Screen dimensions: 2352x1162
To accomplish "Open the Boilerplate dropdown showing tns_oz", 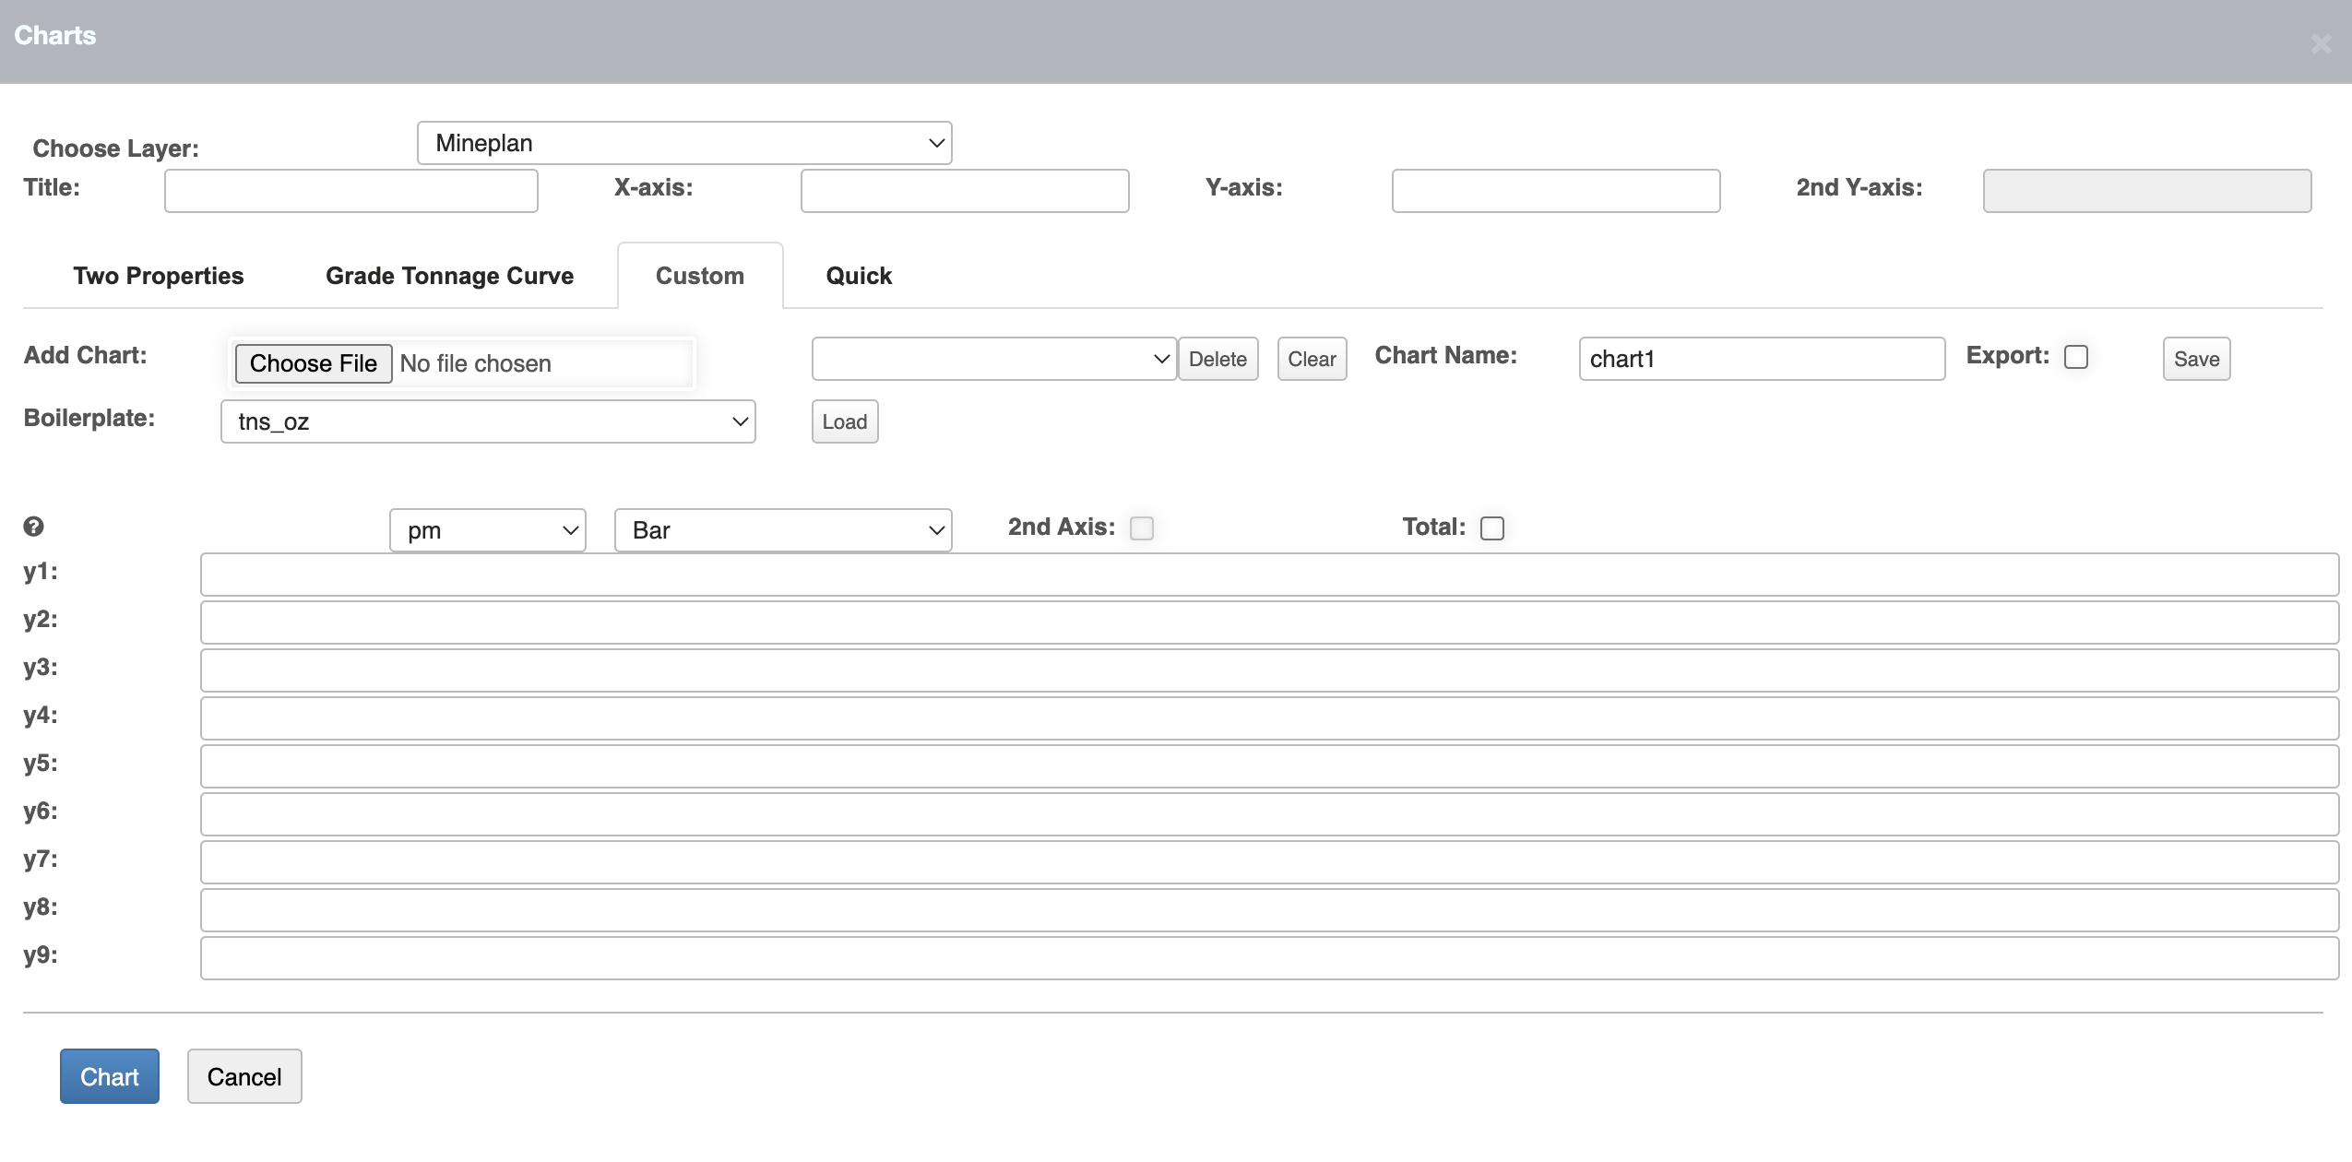I will (487, 421).
